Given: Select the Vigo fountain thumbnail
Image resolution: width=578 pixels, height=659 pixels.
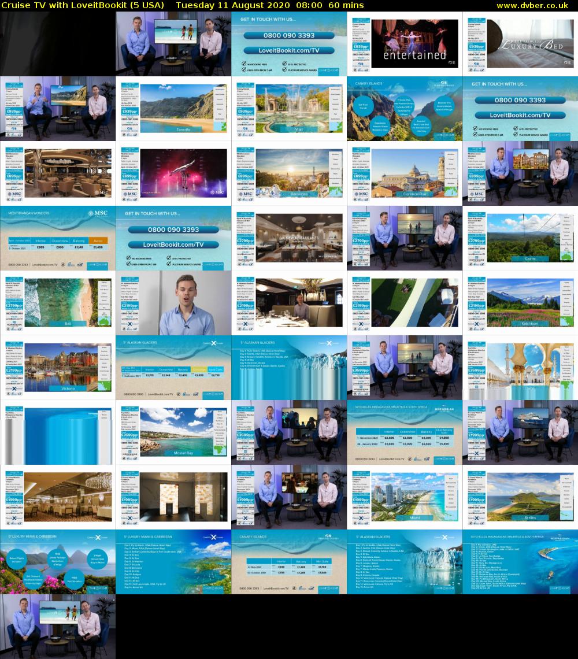Looking at the screenshot, I should coord(289,109).
